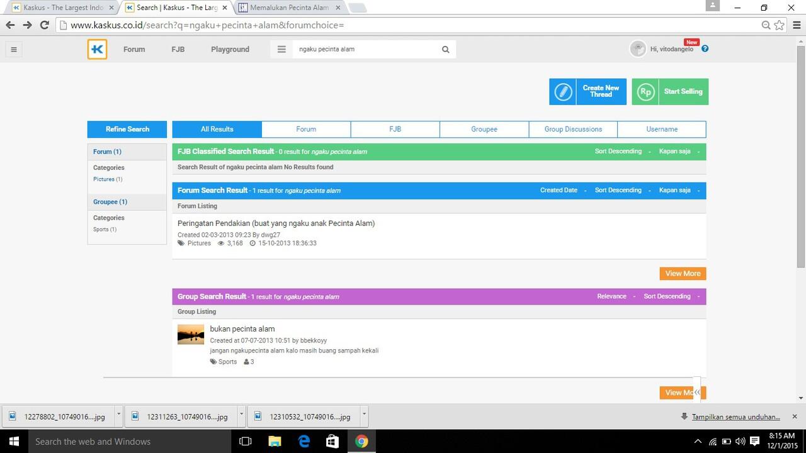Screen dimensions: 806x453
Task: Open File Explorer from taskbar
Action: (275, 441)
